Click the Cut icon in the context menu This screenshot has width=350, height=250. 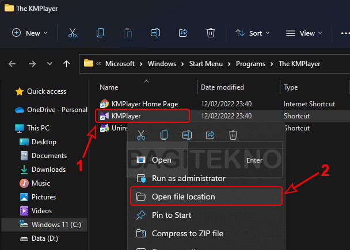[141, 135]
